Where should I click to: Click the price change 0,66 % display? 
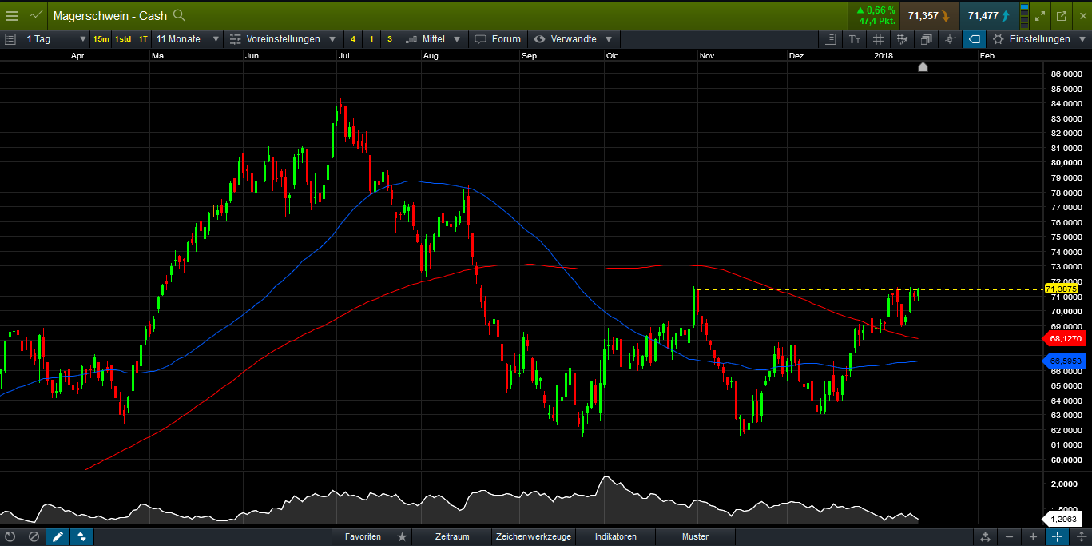[875, 10]
